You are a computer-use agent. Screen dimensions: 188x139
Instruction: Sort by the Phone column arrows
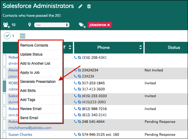(140, 48)
